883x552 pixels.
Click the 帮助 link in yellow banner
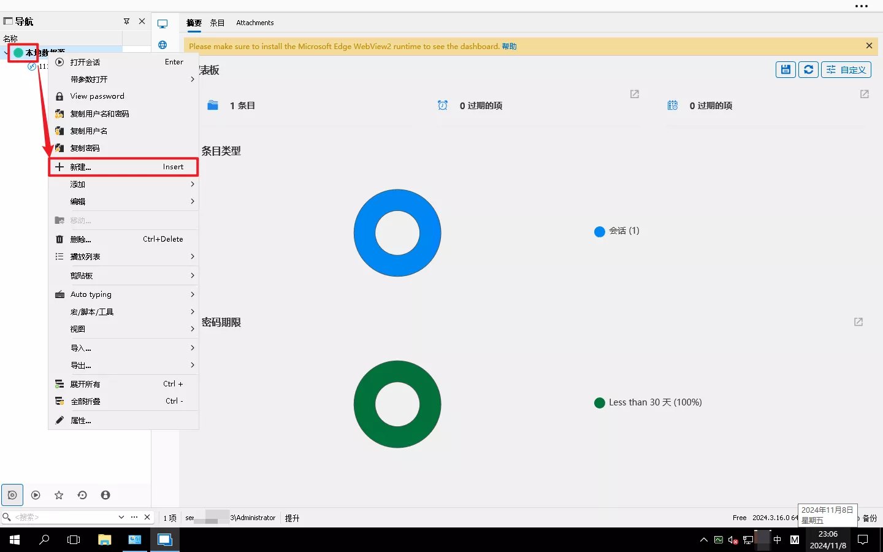(x=509, y=46)
